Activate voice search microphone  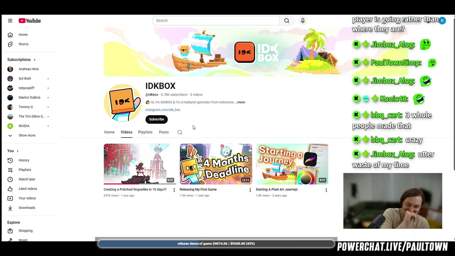(x=303, y=21)
